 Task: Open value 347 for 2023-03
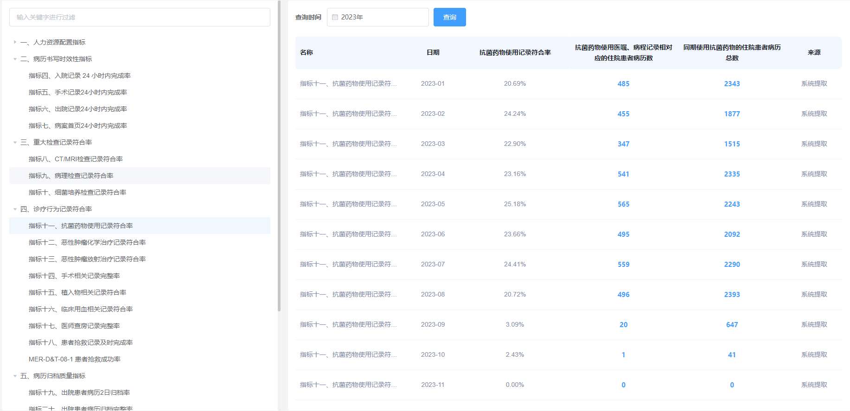(623, 144)
